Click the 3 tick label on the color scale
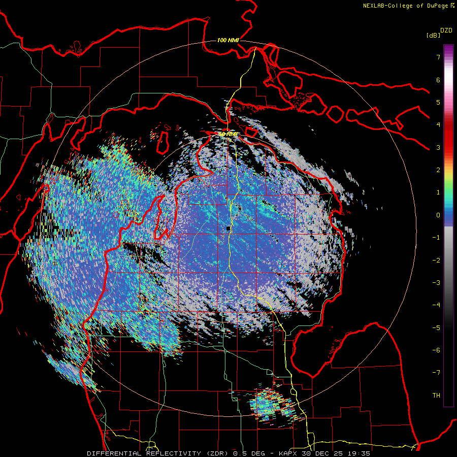Viewport: 457px width, 457px height. pos(438,147)
